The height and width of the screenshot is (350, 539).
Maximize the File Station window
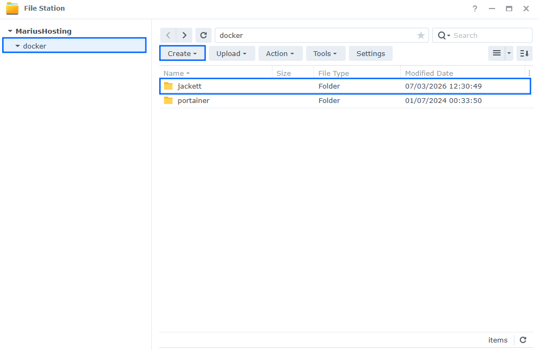point(509,9)
